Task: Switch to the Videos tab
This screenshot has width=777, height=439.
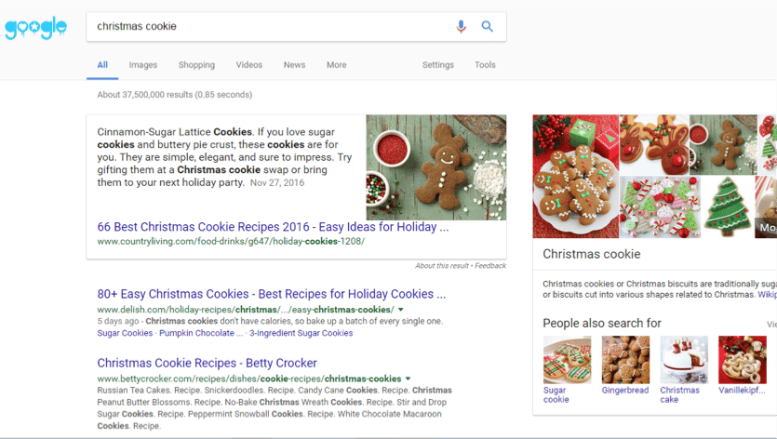Action: (x=248, y=65)
